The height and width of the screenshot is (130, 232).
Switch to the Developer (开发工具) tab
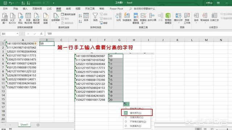(90, 9)
